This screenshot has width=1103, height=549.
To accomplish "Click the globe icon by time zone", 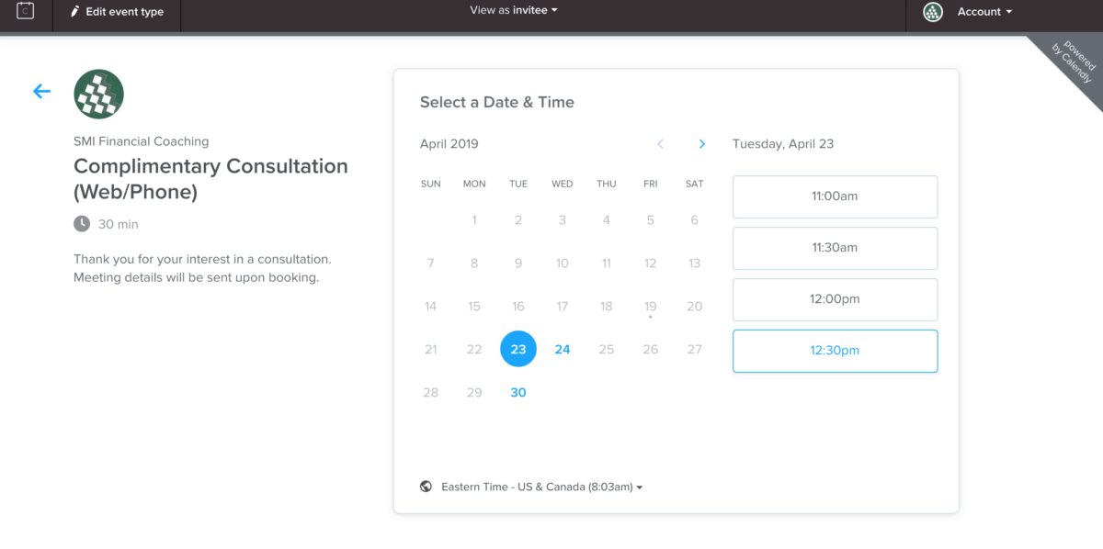I will tap(426, 487).
